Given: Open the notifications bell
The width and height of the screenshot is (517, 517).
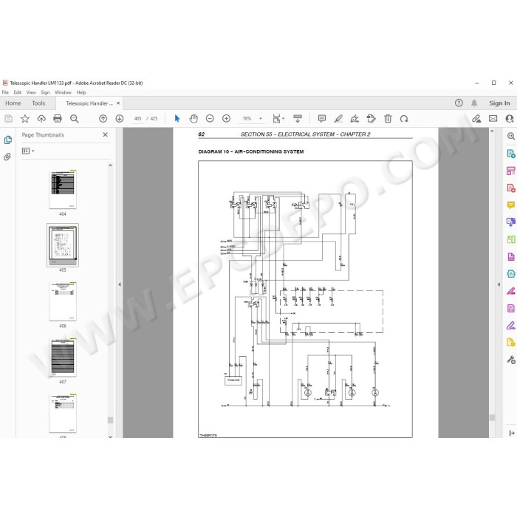Looking at the screenshot, I should [x=474, y=103].
